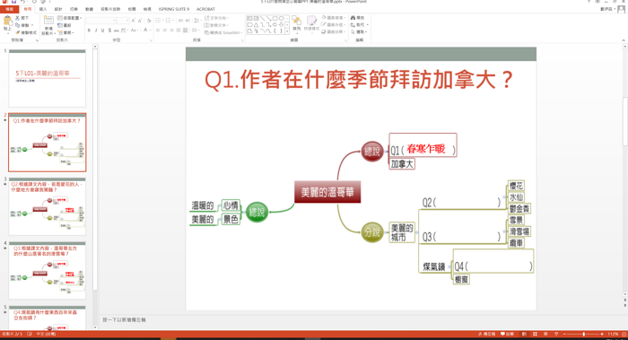Toggle text Shadow formatting
Screen dimensions: 628x340
(109, 31)
